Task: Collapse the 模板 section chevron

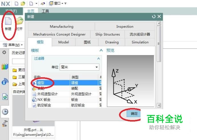Action: [x=101, y=50]
